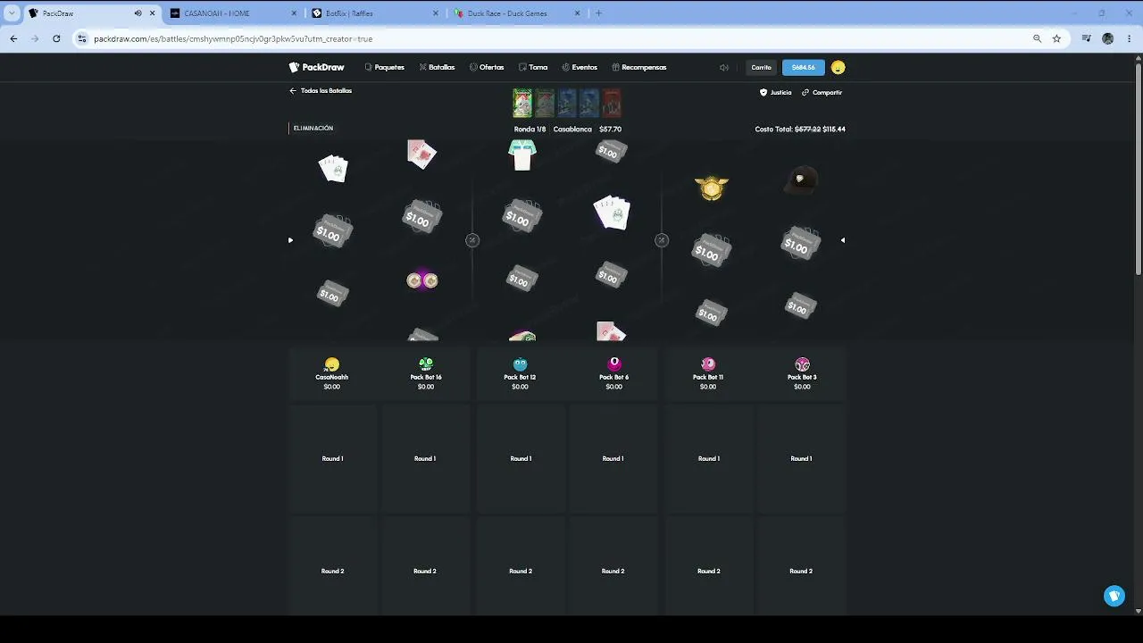The width and height of the screenshot is (1143, 643).
Task: Go to Todas las Batallas
Action: coord(321,90)
